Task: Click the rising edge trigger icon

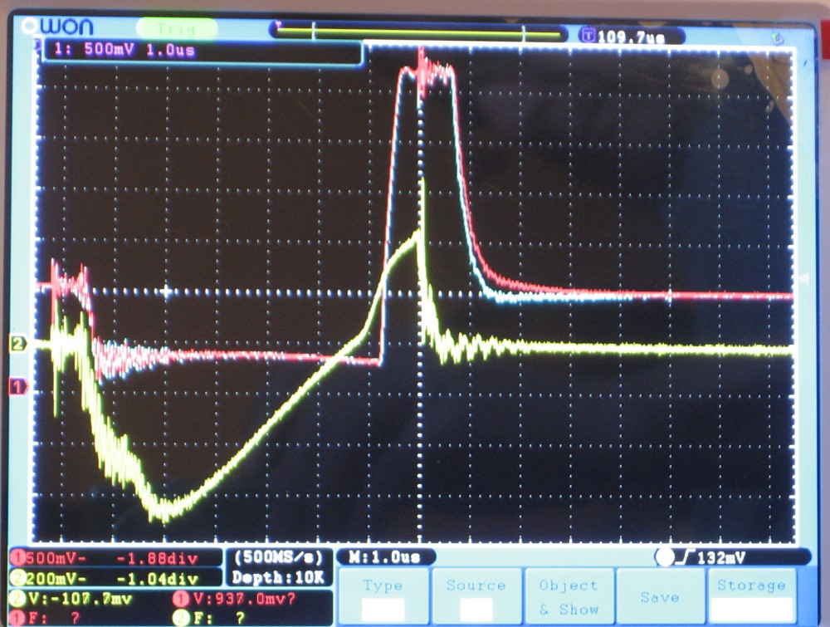Action: click(687, 557)
